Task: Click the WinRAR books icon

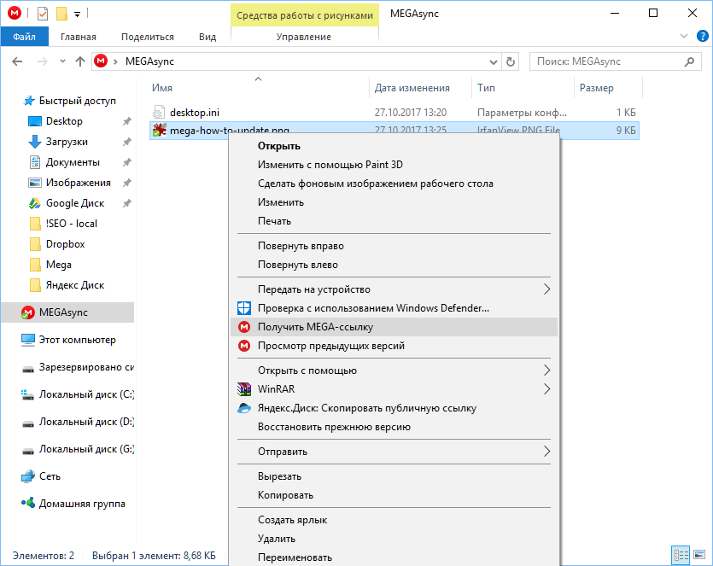Action: [x=244, y=389]
